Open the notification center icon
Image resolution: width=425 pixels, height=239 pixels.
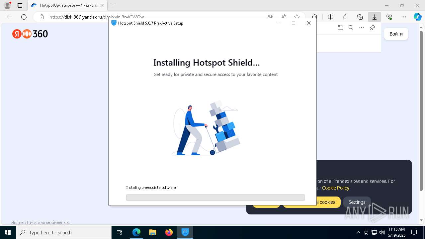(x=414, y=232)
